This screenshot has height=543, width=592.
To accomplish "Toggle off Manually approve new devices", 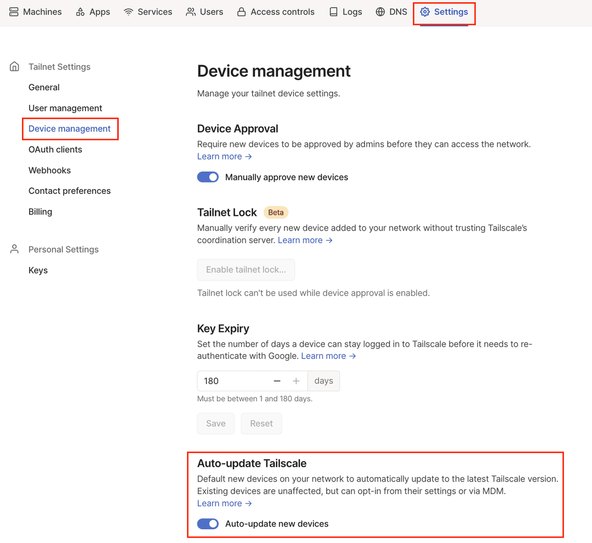I will click(208, 177).
